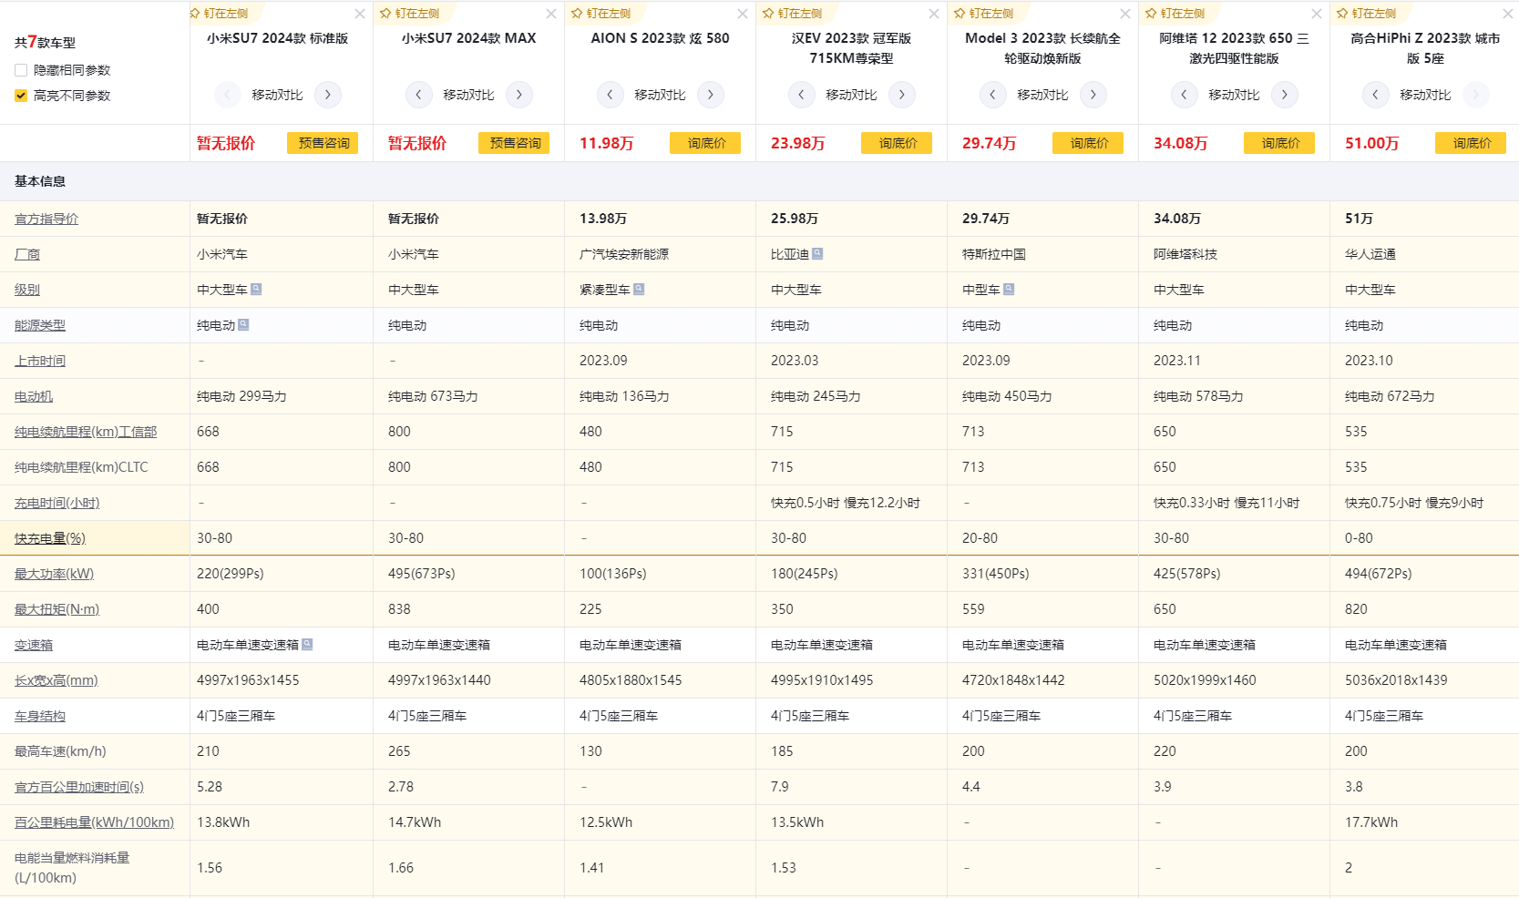
Task: Remove 小米SU7 2024款 标准版 from the comparison
Action: pyautogui.click(x=360, y=14)
